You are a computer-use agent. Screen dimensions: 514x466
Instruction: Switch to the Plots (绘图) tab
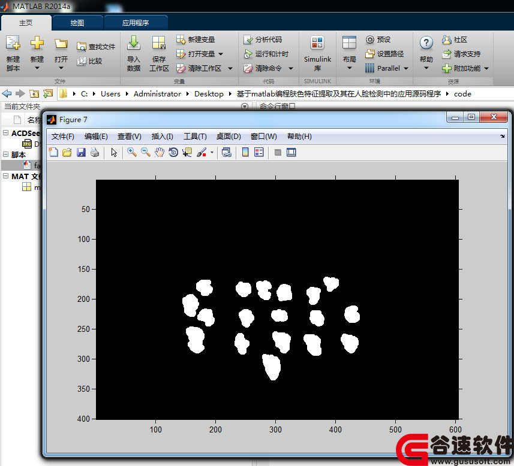pos(77,23)
